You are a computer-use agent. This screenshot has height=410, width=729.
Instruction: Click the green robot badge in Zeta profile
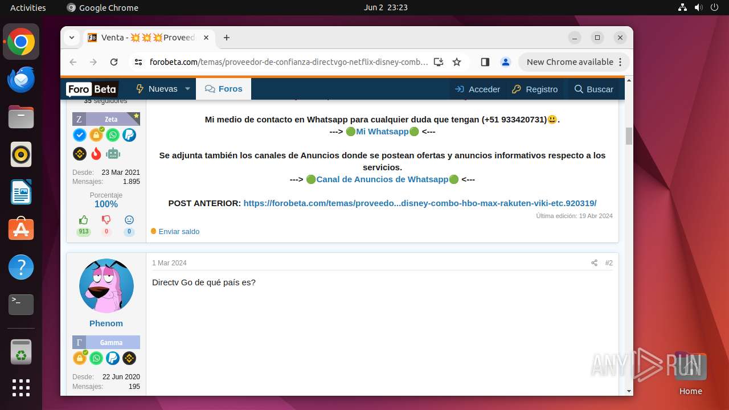tap(113, 154)
